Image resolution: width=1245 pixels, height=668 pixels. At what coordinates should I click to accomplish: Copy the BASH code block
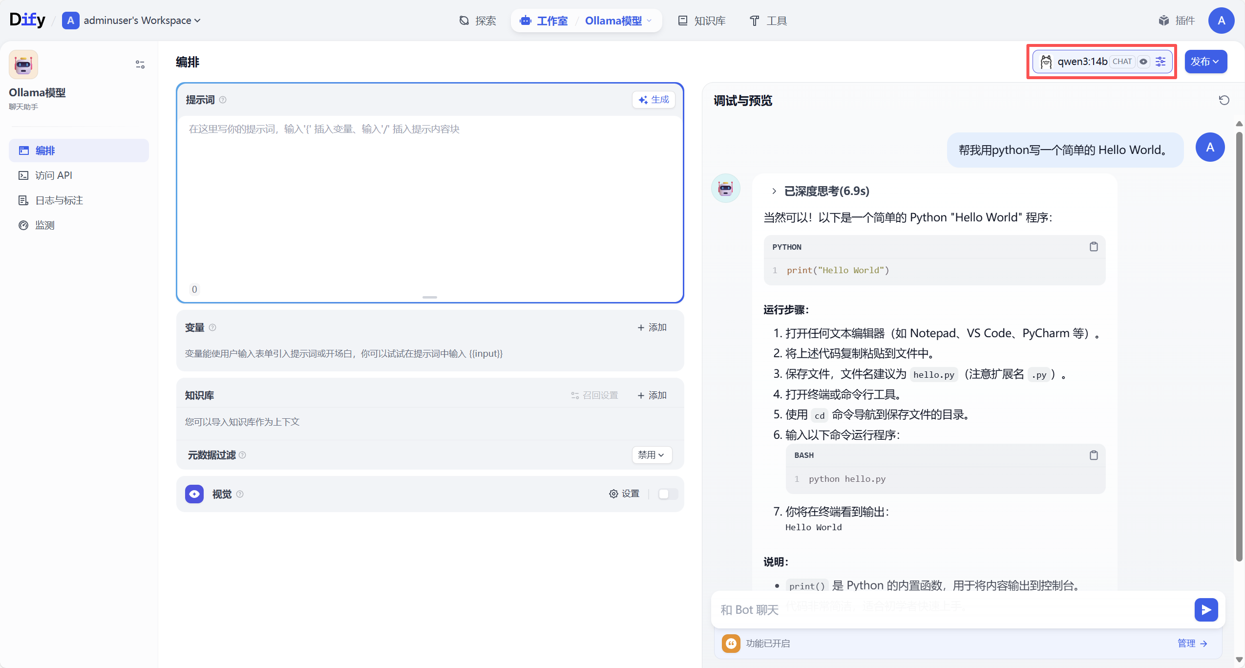click(1094, 455)
